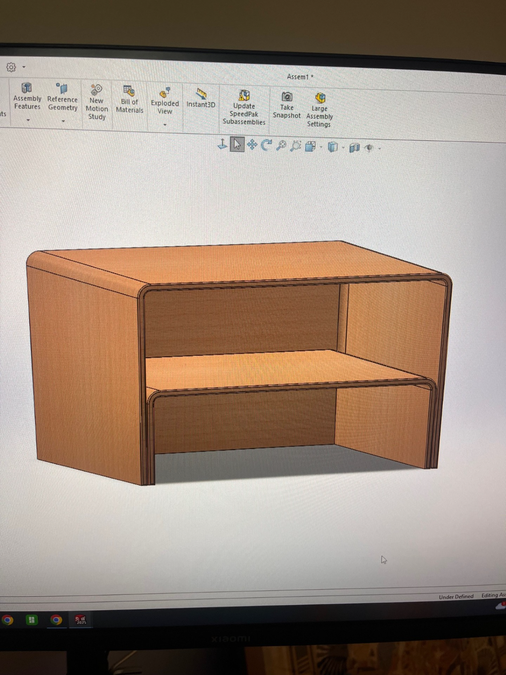This screenshot has height=675, width=506.
Task: Expand the Reference Geometry dropdown arrow
Action: [x=63, y=121]
